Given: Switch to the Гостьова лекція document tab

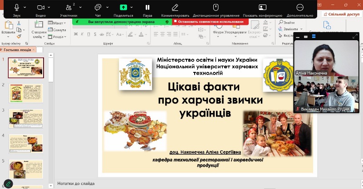Looking at the screenshot, I should [x=17, y=50].
